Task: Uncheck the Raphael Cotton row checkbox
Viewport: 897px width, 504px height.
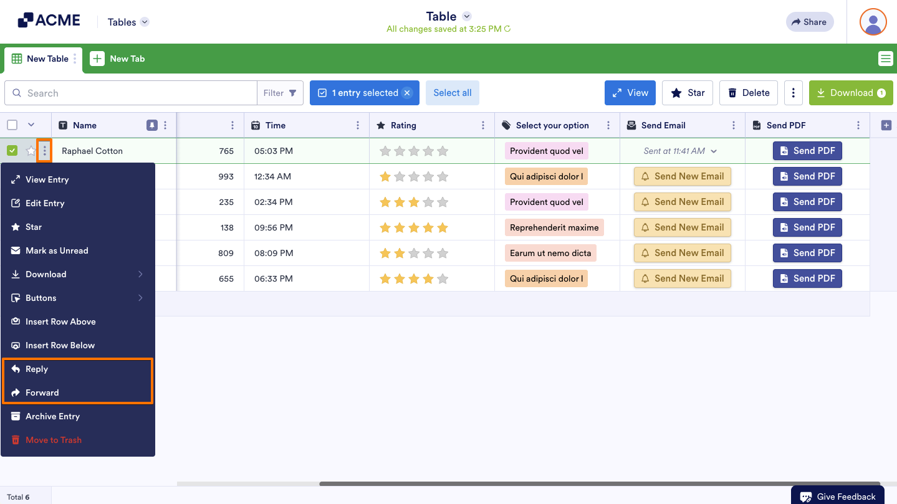Action: 12,151
